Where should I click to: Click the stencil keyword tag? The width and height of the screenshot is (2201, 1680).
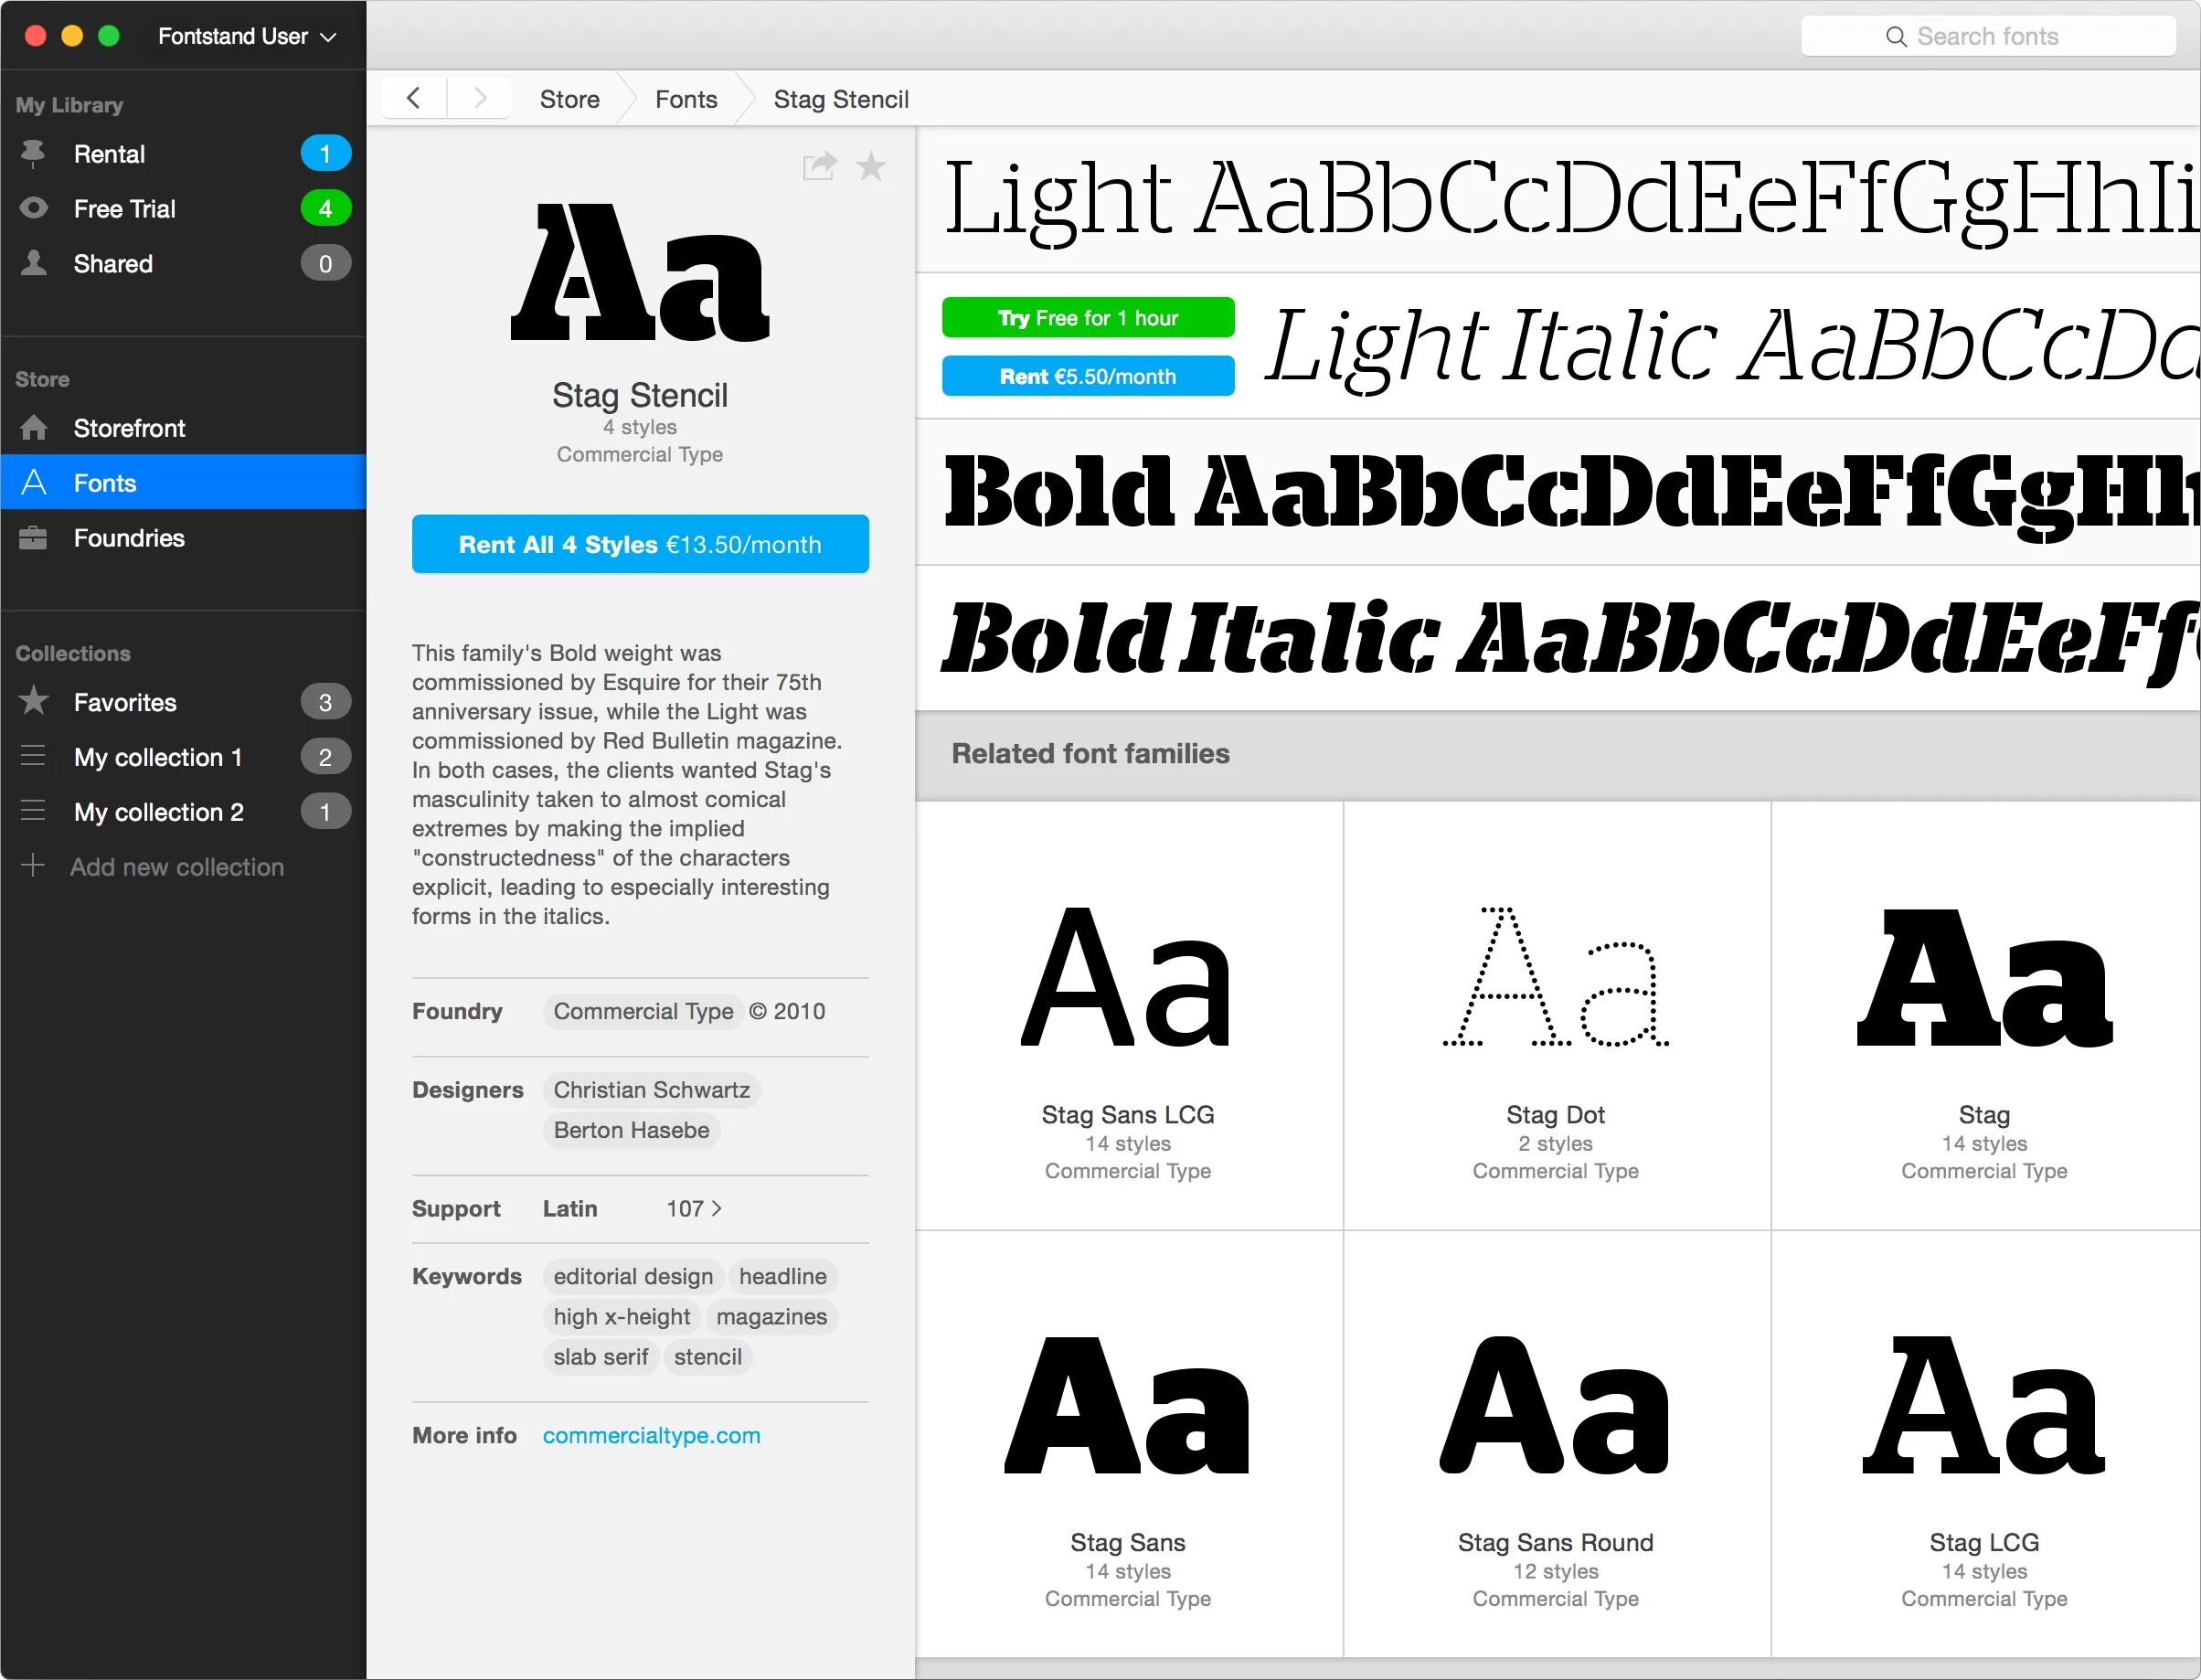[x=708, y=1357]
